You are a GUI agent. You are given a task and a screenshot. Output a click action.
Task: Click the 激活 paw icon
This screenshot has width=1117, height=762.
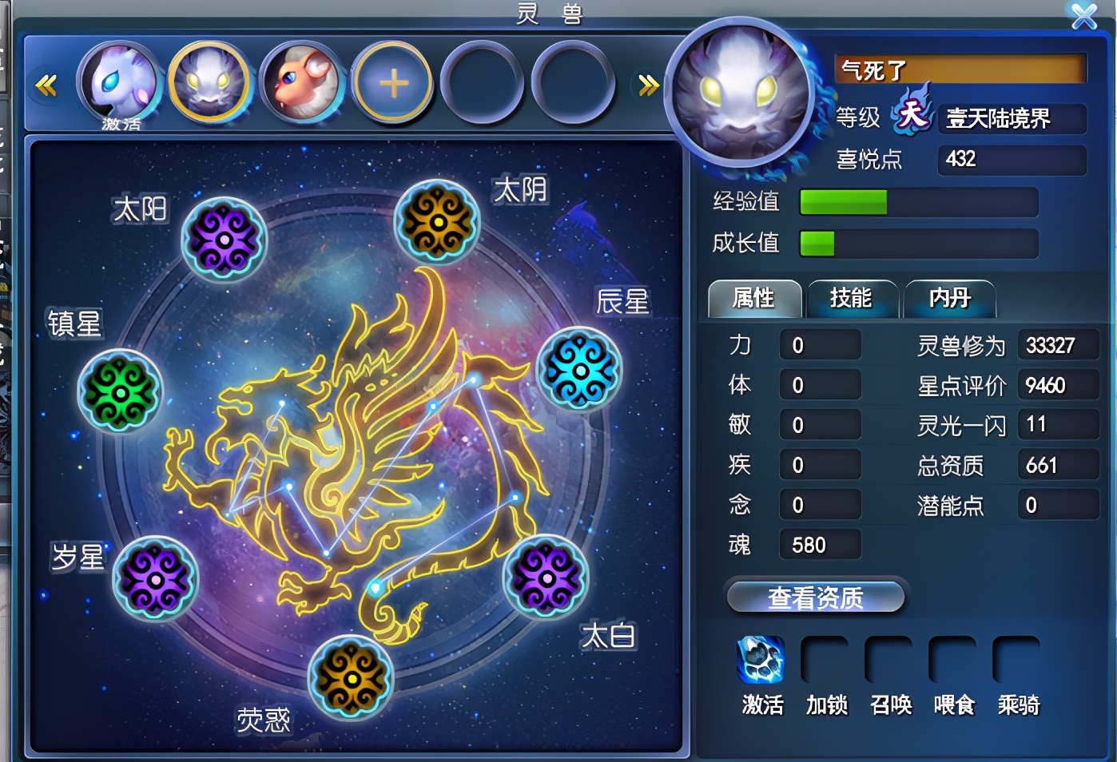[761, 660]
